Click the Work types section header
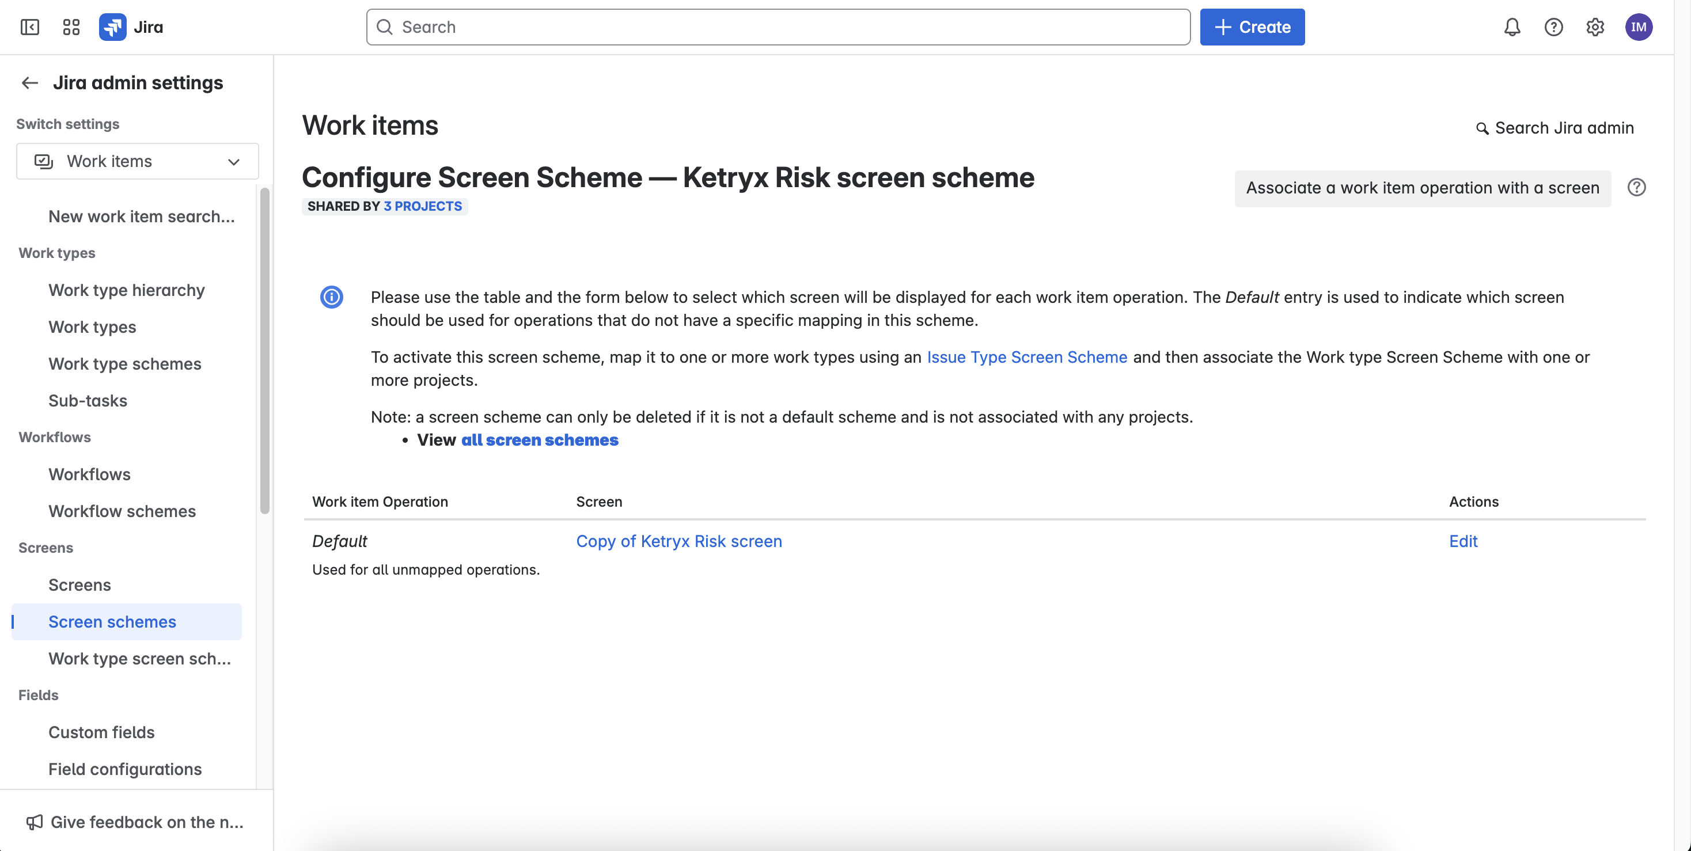 pos(57,253)
